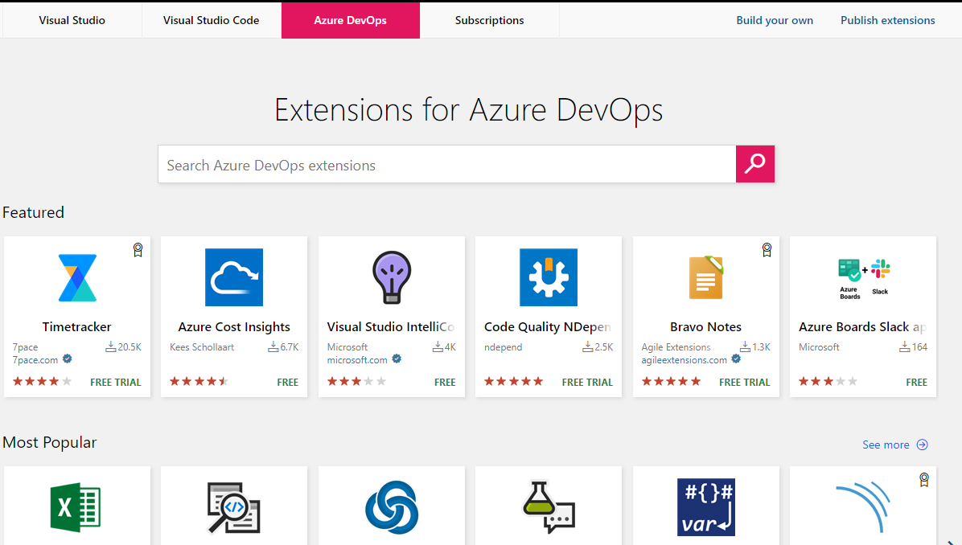
Task: Open the 7pace.com publisher link
Action: 35,360
